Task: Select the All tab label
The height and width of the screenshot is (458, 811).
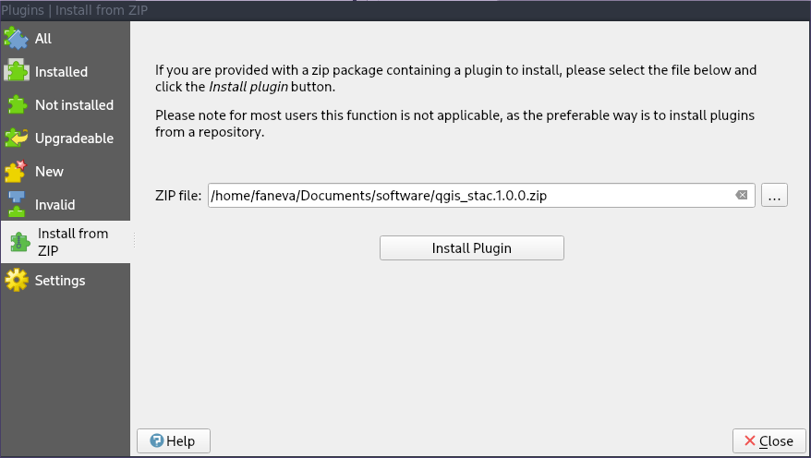Action: (x=42, y=38)
